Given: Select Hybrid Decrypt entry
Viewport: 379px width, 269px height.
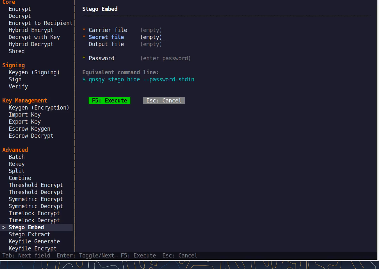Looking at the screenshot, I should [x=31, y=44].
